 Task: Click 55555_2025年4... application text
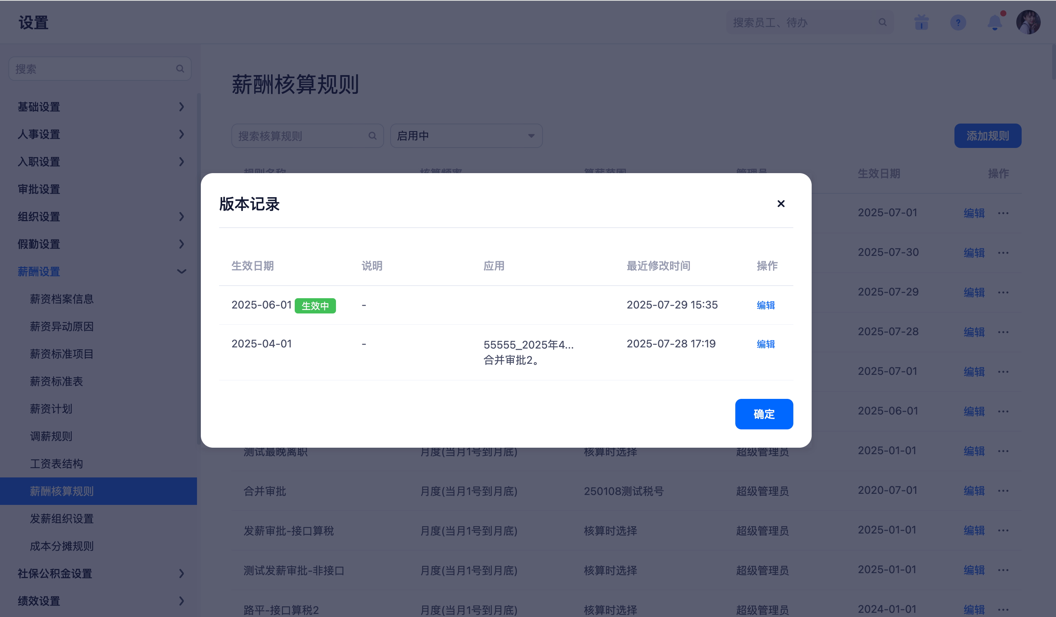pos(528,345)
